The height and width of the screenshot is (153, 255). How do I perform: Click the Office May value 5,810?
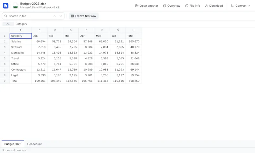tap(102, 64)
